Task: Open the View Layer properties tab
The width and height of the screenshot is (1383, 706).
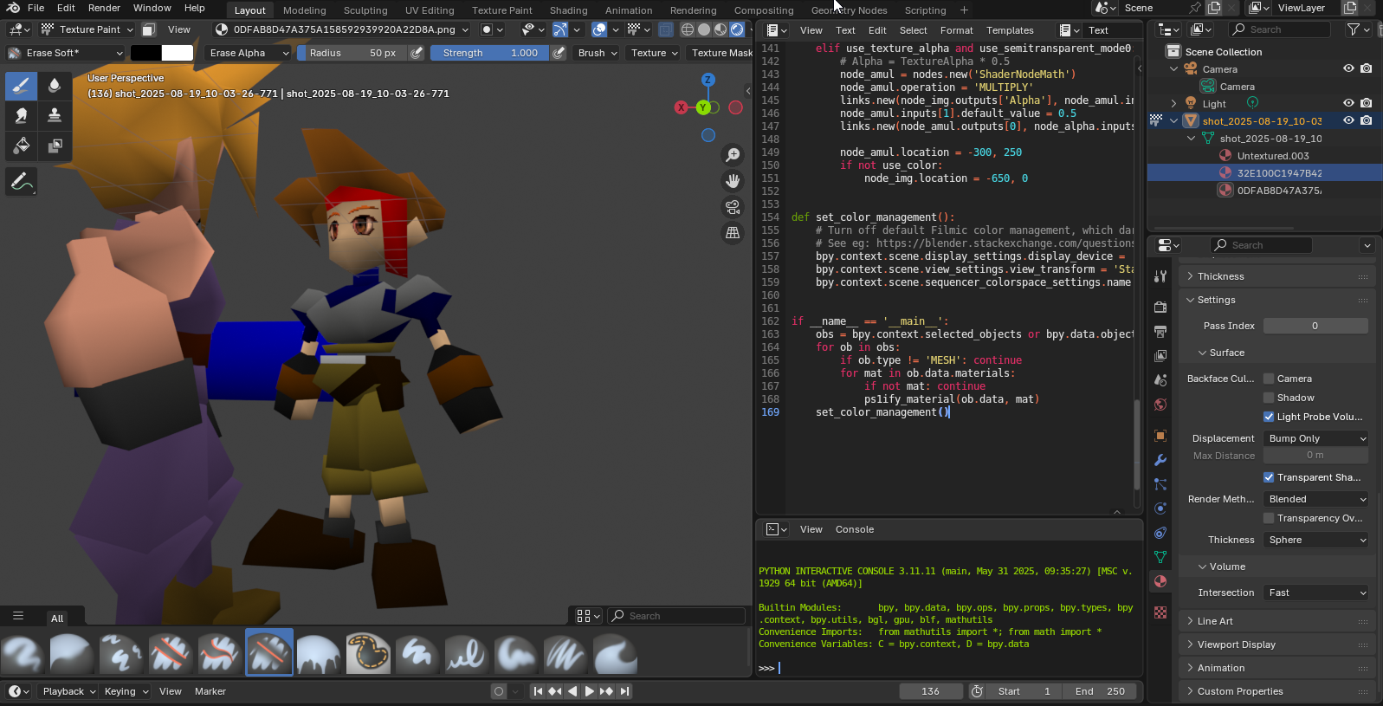Action: [x=1160, y=356]
